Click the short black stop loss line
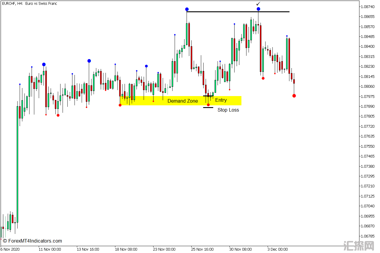The width and height of the screenshot is (380, 253). [208, 107]
